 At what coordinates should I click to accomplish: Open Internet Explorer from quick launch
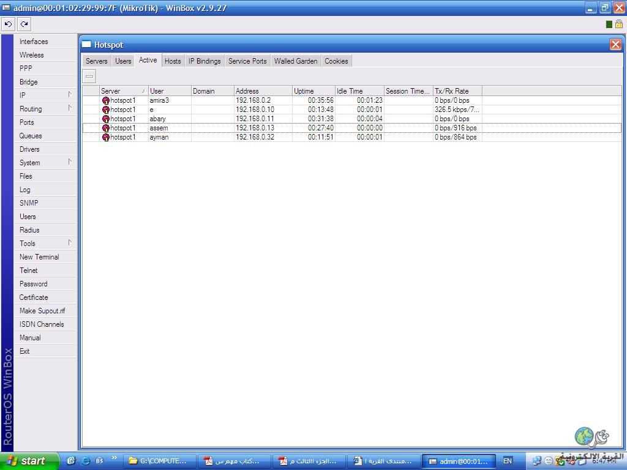coord(85,461)
